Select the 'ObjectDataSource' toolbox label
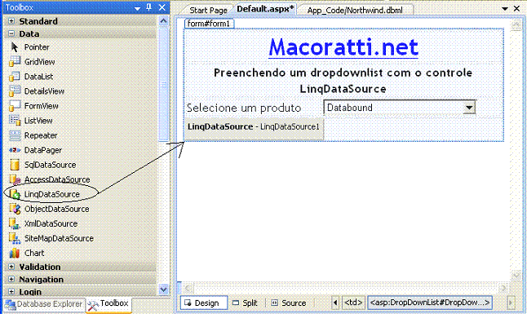The image size is (527, 314). [x=57, y=209]
